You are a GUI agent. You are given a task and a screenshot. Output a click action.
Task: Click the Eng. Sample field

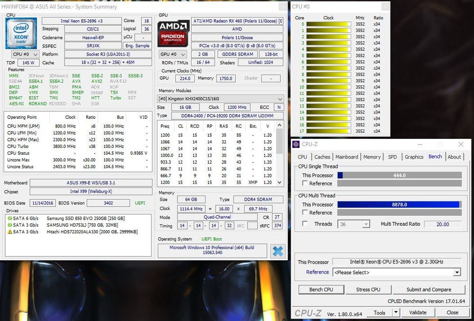137,46
